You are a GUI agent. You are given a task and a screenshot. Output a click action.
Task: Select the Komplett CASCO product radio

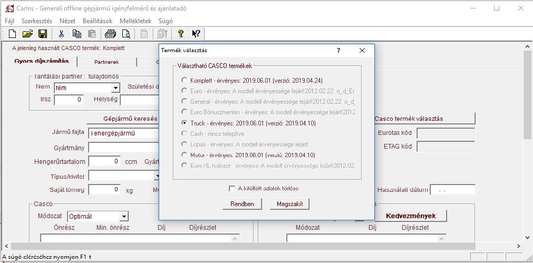tap(184, 80)
